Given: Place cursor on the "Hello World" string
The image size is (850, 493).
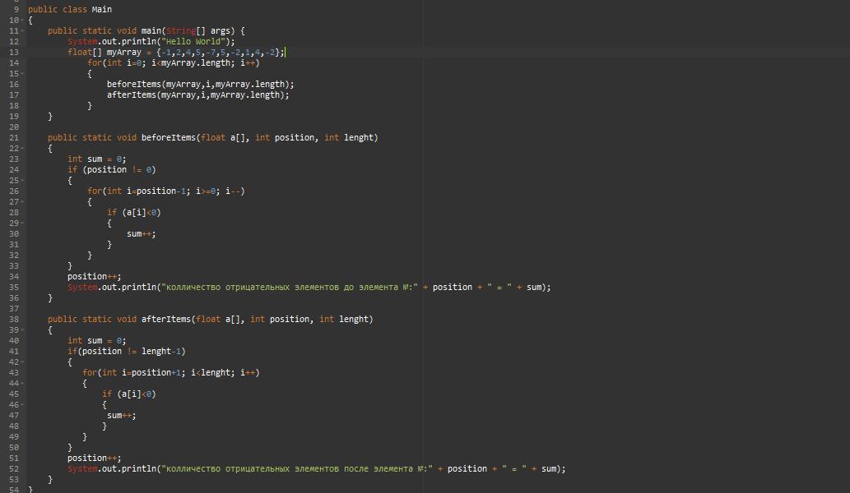Looking at the screenshot, I should click(197, 42).
